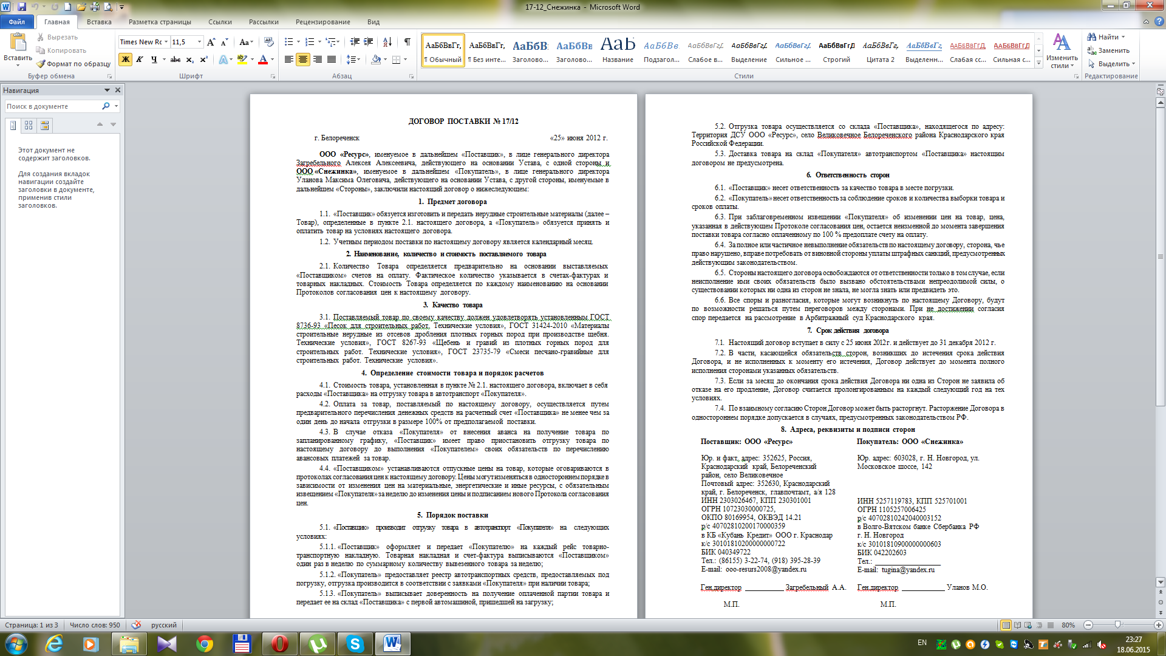The image size is (1166, 656).
Task: Click Format Painter (Формат по образцу)
Action: coord(73,64)
